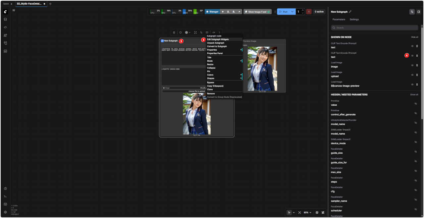Expand the Run button dropdown arrow
Viewport: 424px width, 218px height.
(x=292, y=12)
